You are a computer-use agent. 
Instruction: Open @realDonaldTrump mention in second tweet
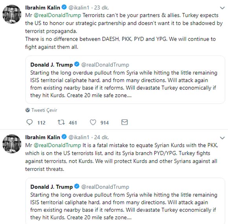(57, 145)
